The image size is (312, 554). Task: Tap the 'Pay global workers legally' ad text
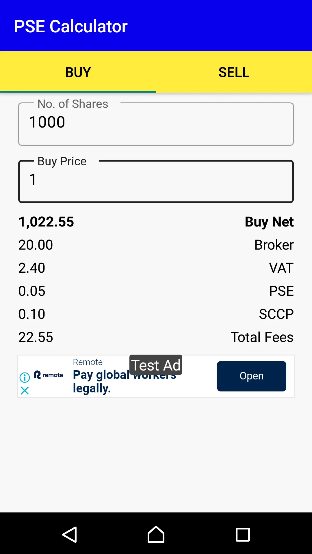click(x=125, y=381)
